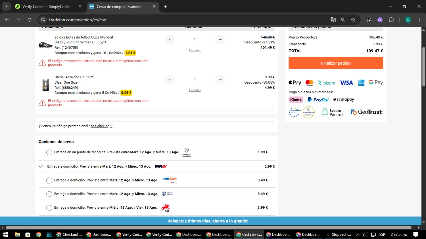Screen dimensions: 426x239
Task: Click the adidas Copa Mundial boot thumbnail
Action: pos(45,45)
